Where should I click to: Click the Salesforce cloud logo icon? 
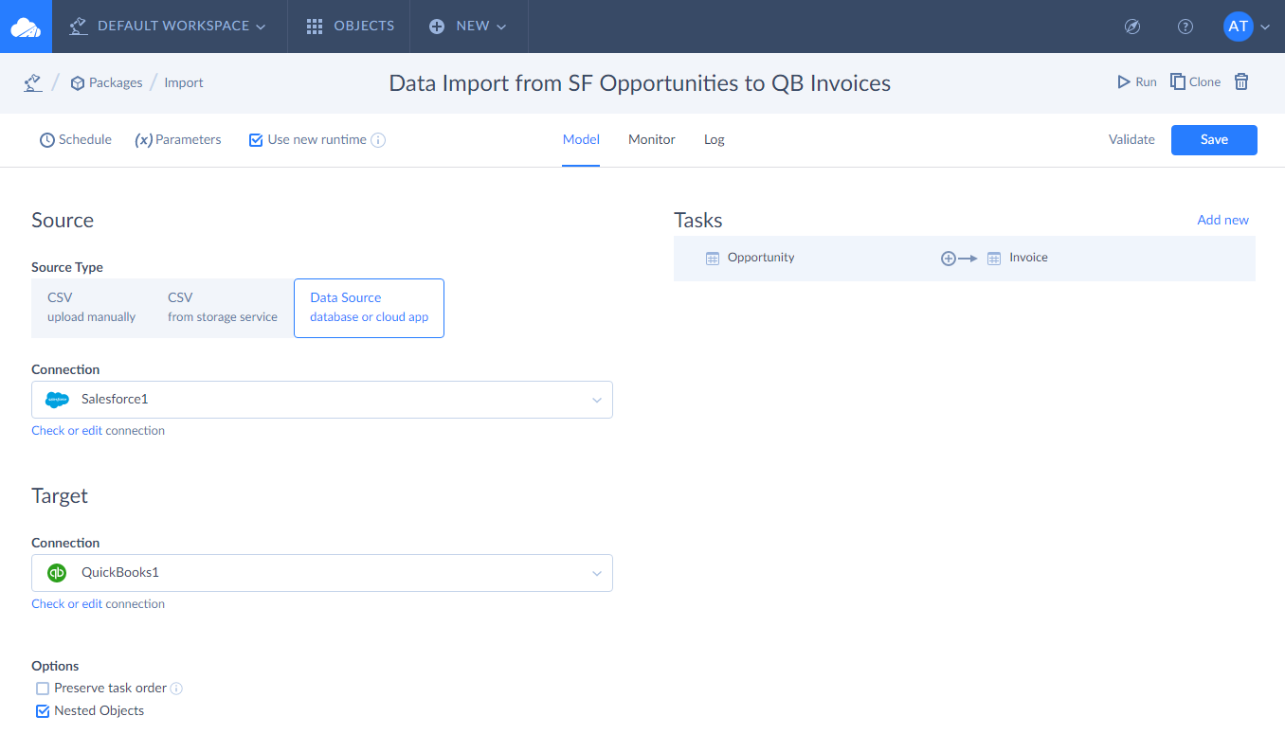click(58, 400)
